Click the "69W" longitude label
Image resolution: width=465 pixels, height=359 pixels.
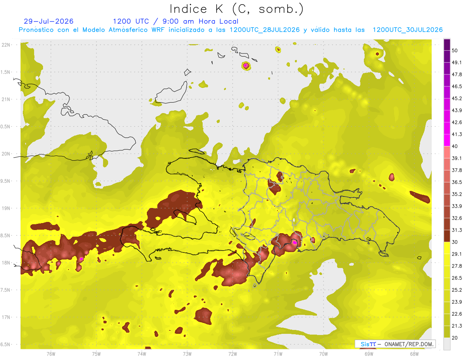click(x=369, y=354)
